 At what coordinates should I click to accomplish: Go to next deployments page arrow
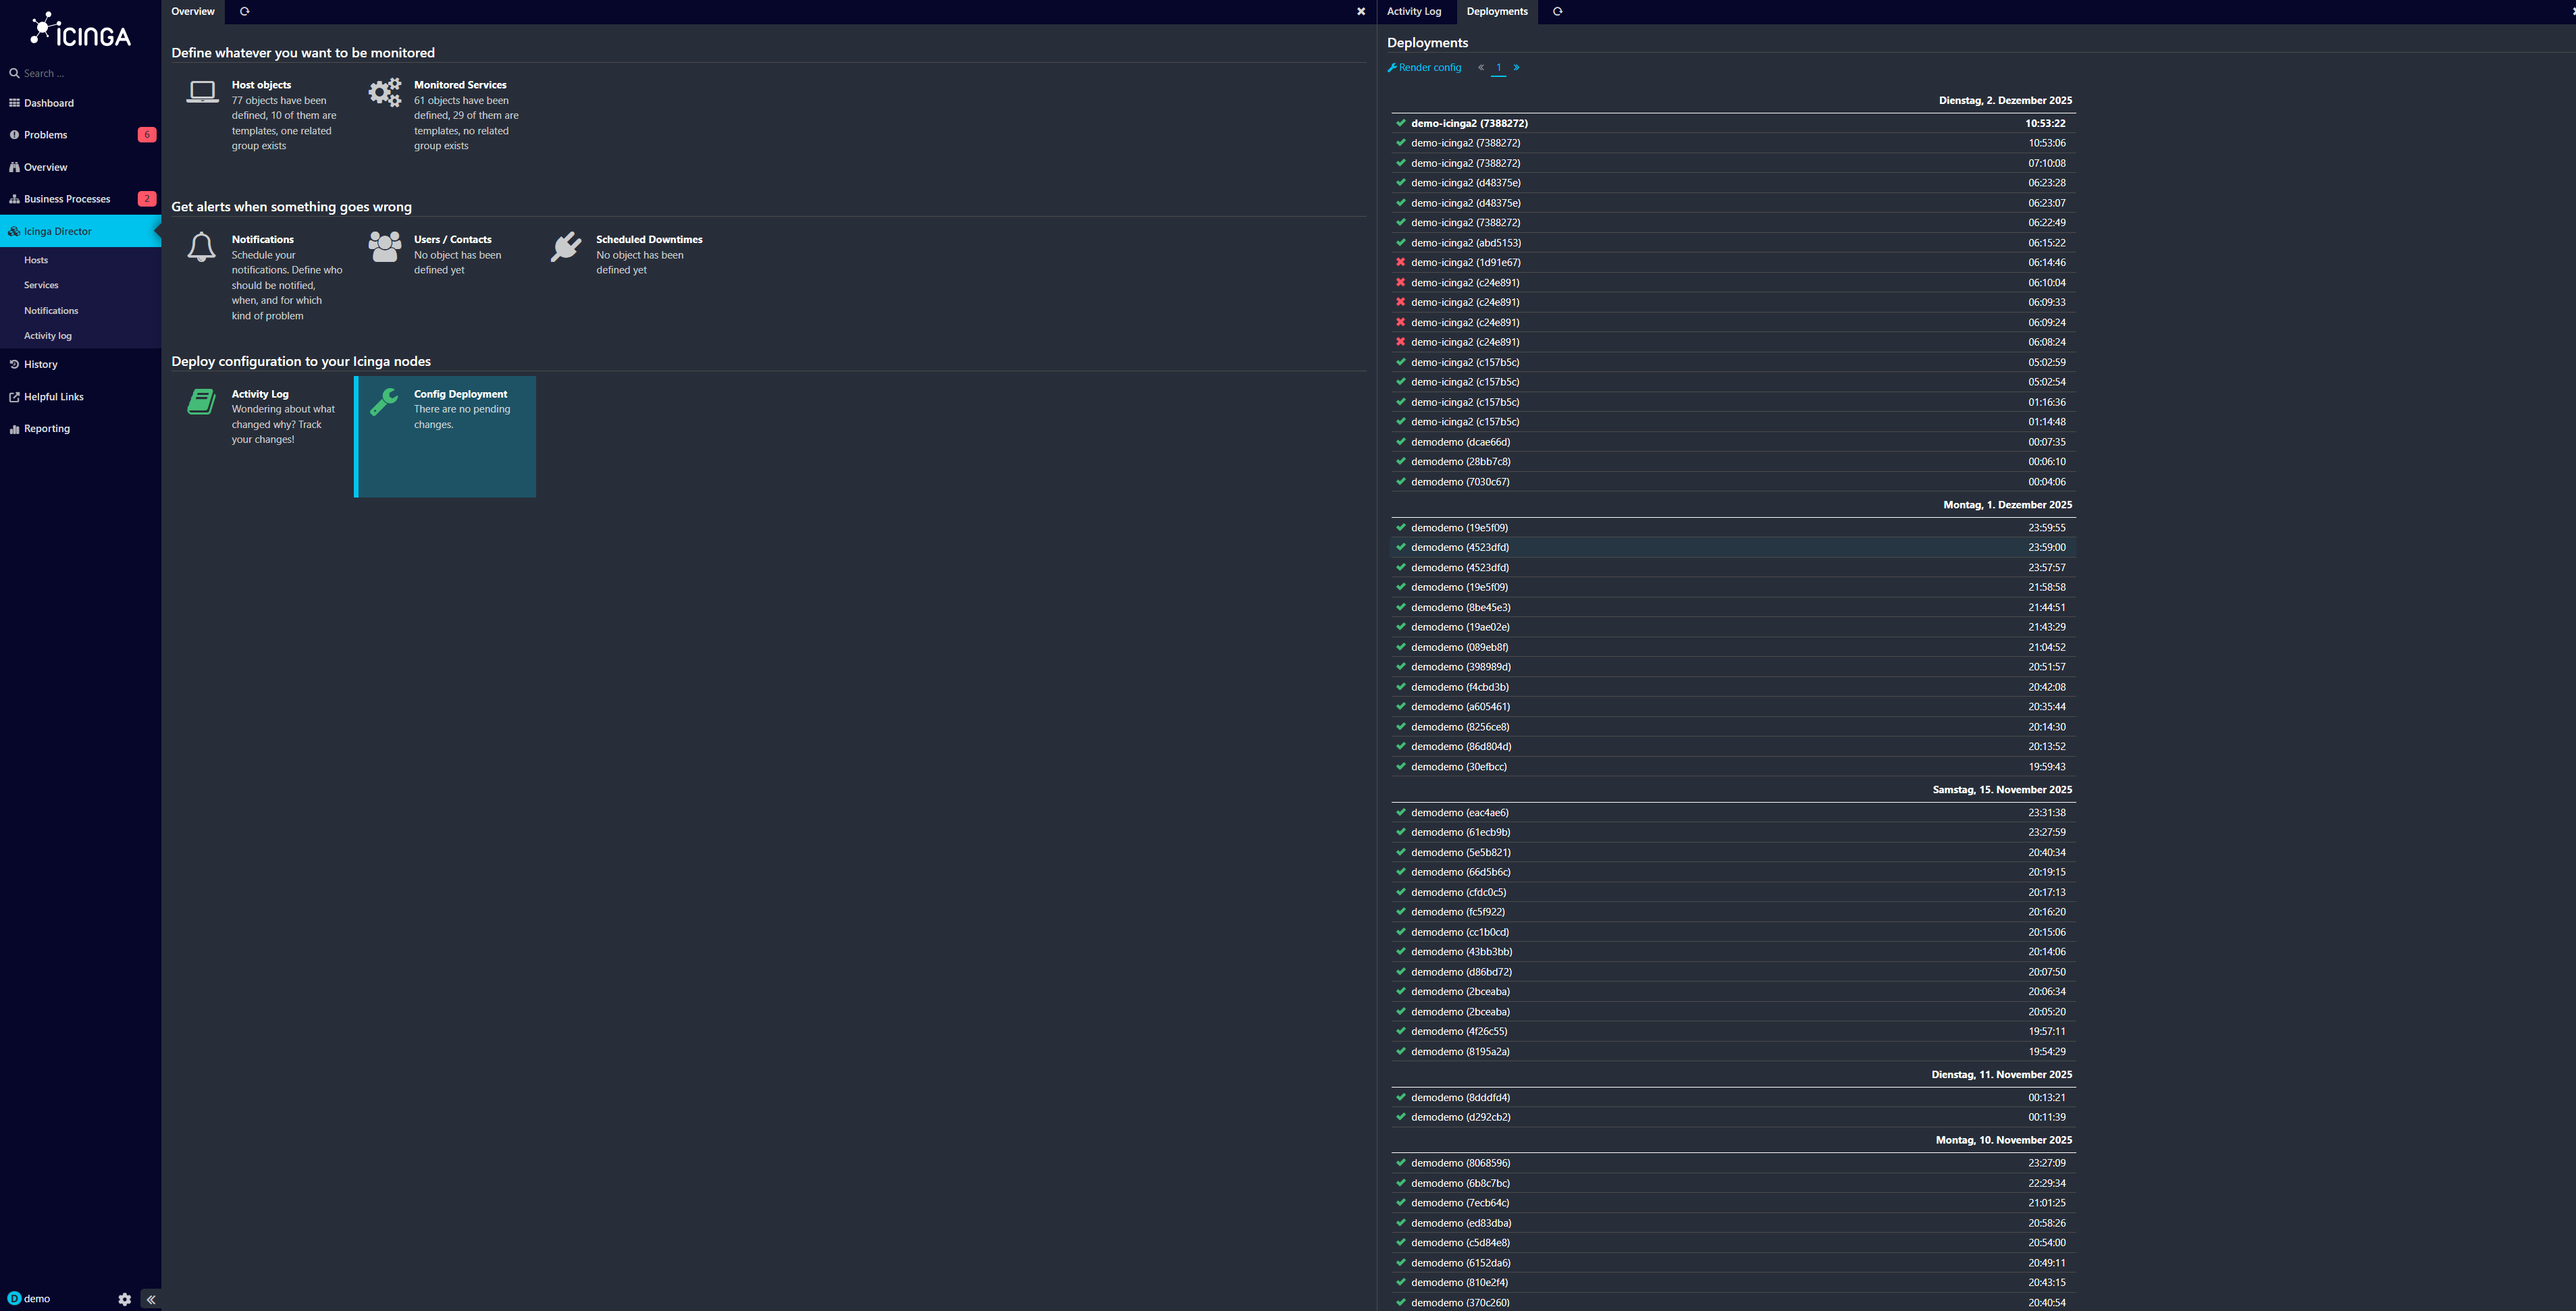pos(1516,68)
